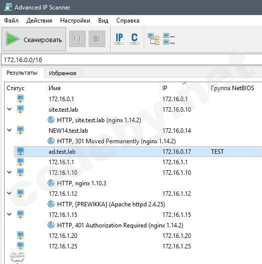Click the IP range field 172.16.0.0/16

pyautogui.click(x=131, y=60)
